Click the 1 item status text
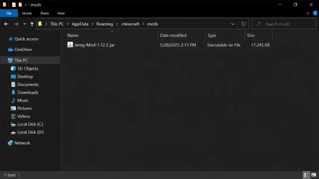 pyautogui.click(x=10, y=175)
